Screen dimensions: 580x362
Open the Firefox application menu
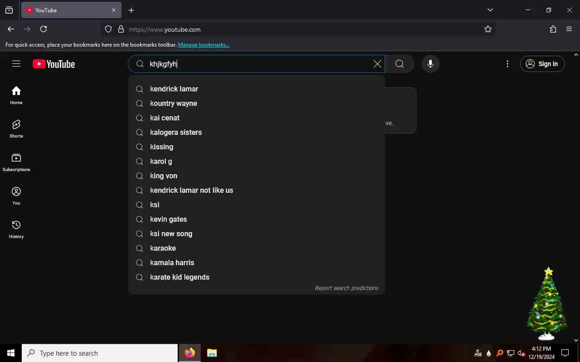(x=569, y=29)
